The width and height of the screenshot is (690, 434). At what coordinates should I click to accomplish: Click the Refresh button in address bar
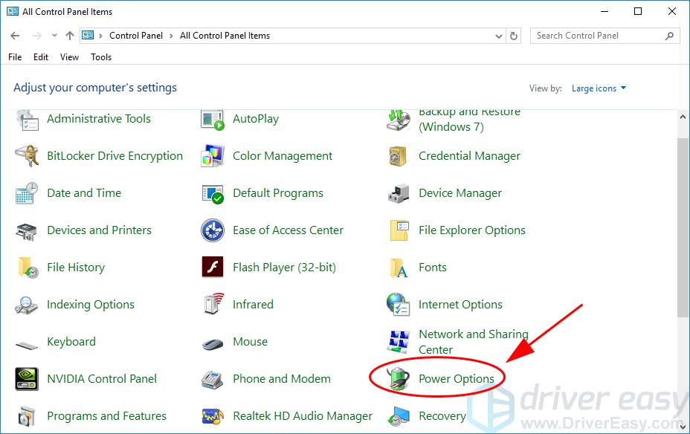[x=514, y=35]
